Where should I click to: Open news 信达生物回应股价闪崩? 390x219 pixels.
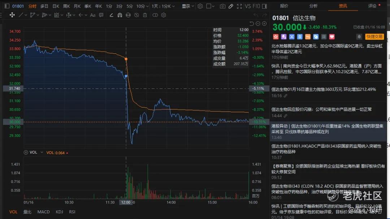[321, 109]
